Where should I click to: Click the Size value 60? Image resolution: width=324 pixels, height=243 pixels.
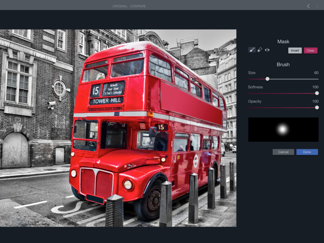(316, 73)
